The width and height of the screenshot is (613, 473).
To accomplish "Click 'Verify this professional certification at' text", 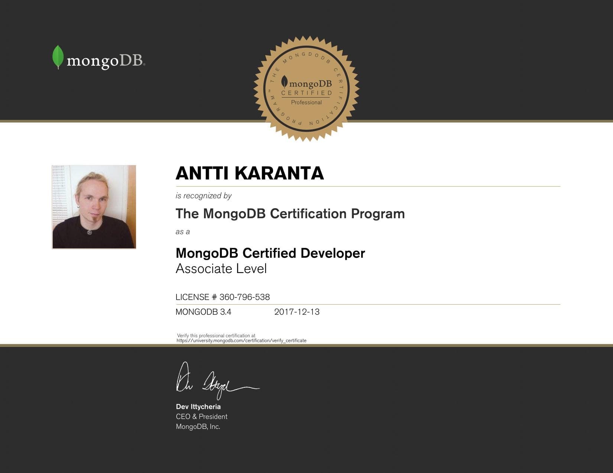I will click(216, 335).
